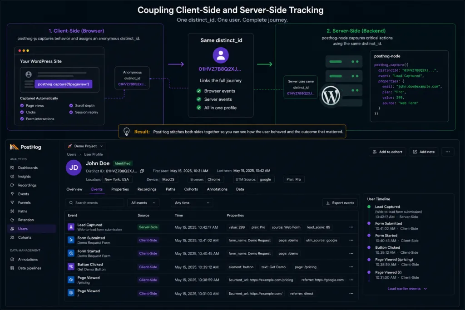Image resolution: width=465 pixels, height=310 pixels.
Task: Open the Recordings sidebar icon
Action: (12, 185)
